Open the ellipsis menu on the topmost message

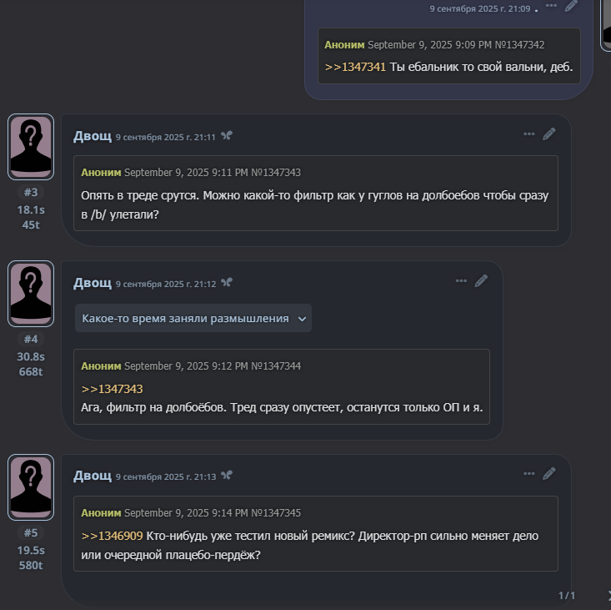click(551, 6)
